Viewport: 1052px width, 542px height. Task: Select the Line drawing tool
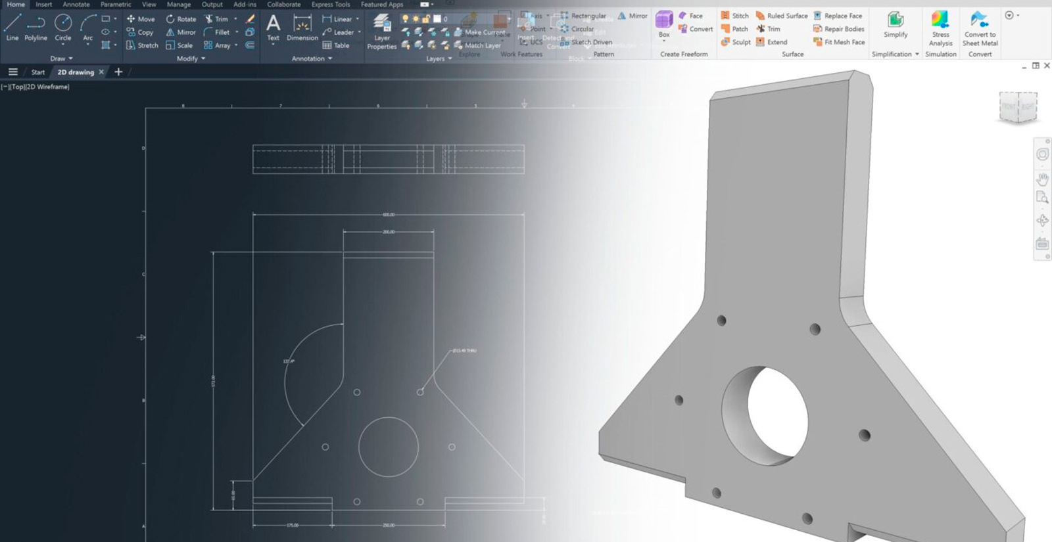pos(12,28)
